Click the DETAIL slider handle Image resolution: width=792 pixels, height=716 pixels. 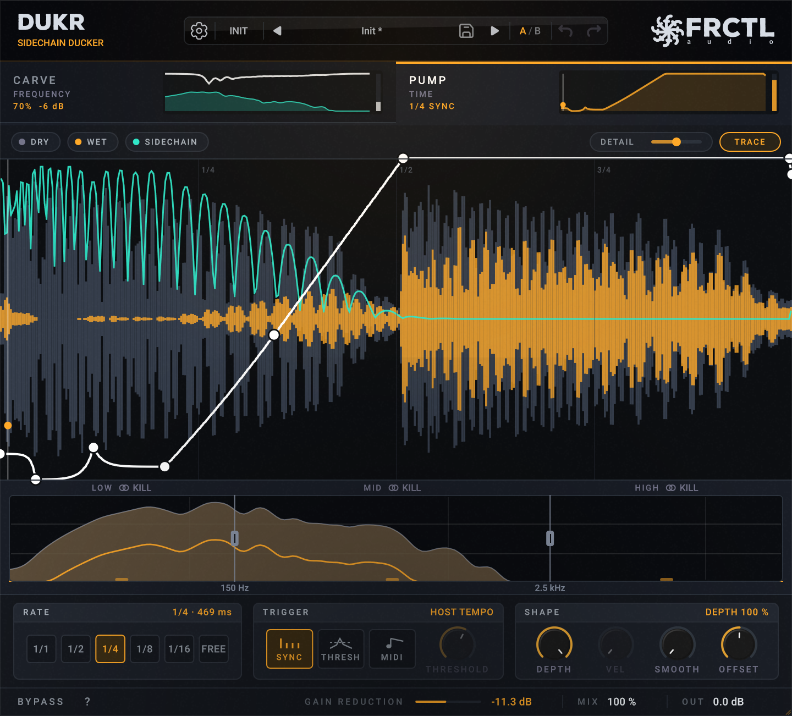[676, 142]
